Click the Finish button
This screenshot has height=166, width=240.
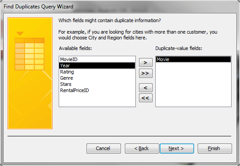pos(214,148)
